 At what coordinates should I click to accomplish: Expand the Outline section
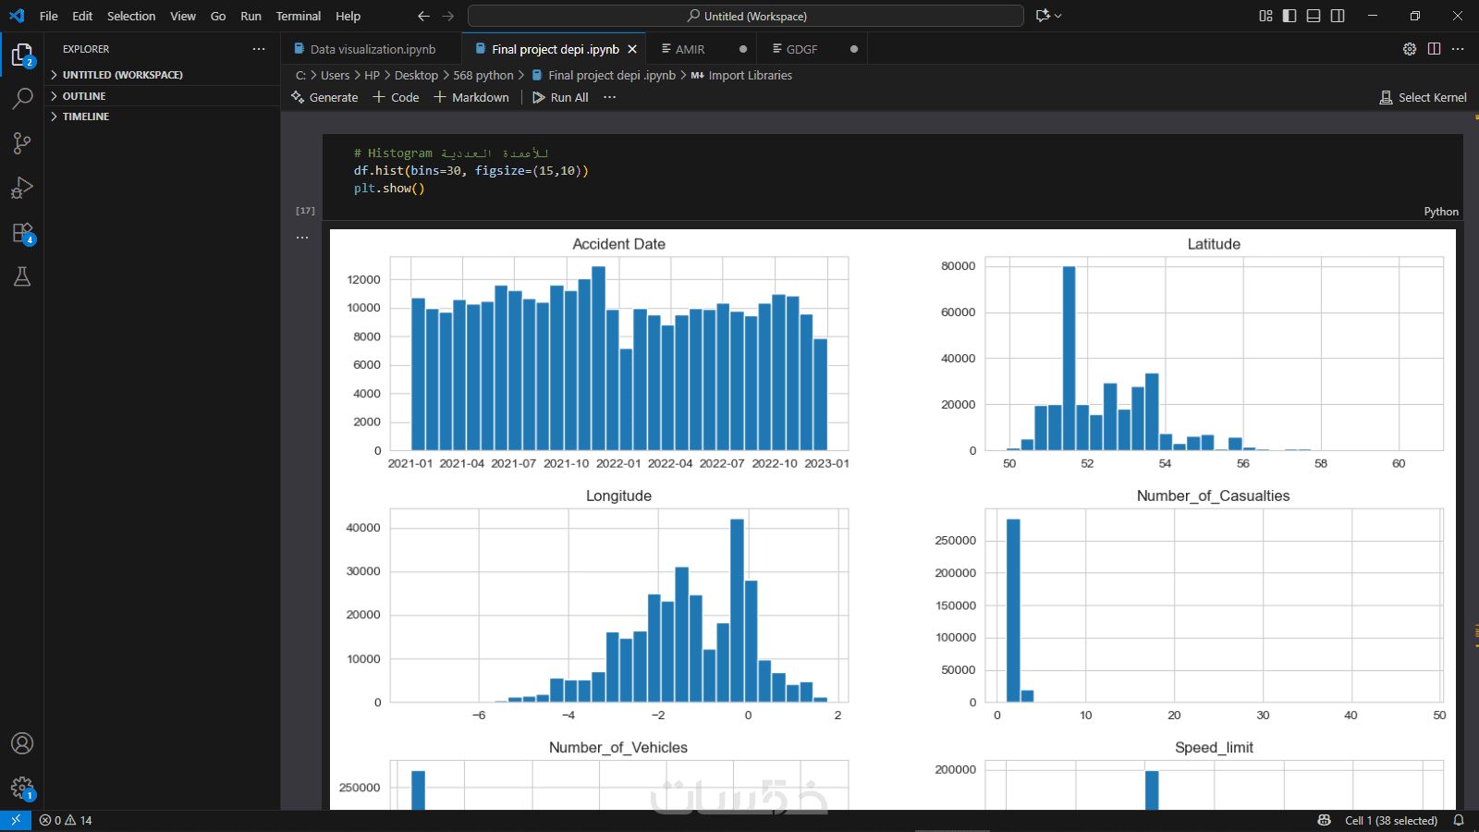162,96
